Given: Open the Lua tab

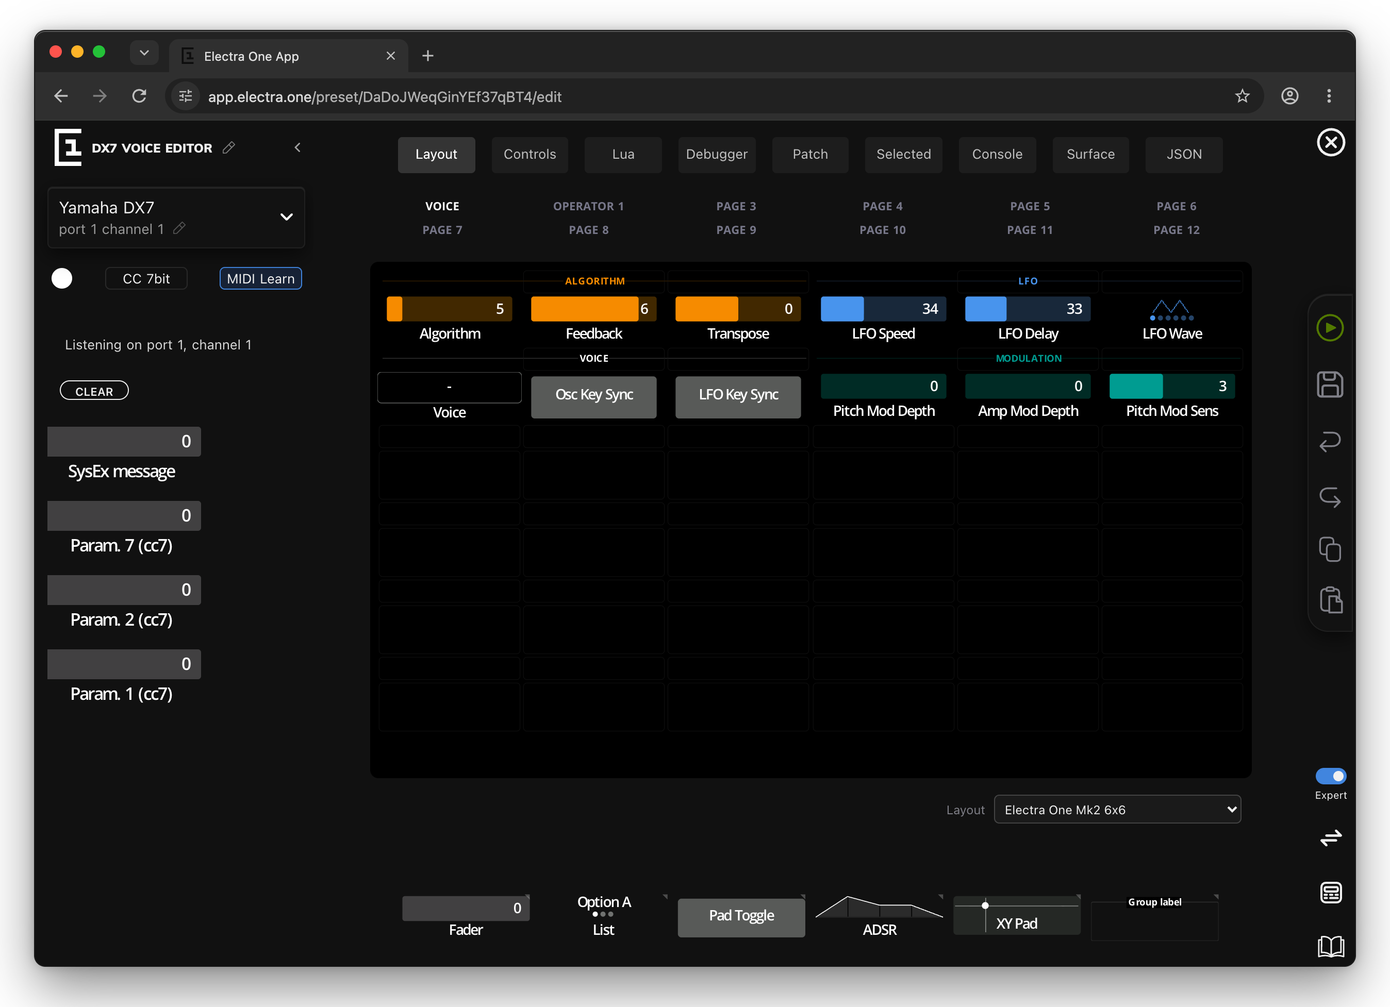Looking at the screenshot, I should point(623,155).
